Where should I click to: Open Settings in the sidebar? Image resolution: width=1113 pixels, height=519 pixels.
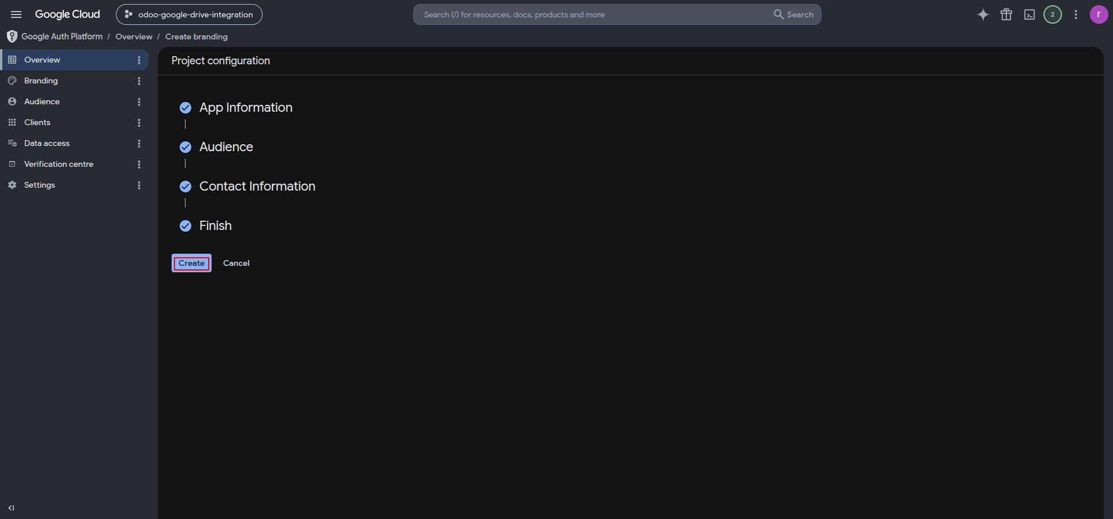point(74,185)
